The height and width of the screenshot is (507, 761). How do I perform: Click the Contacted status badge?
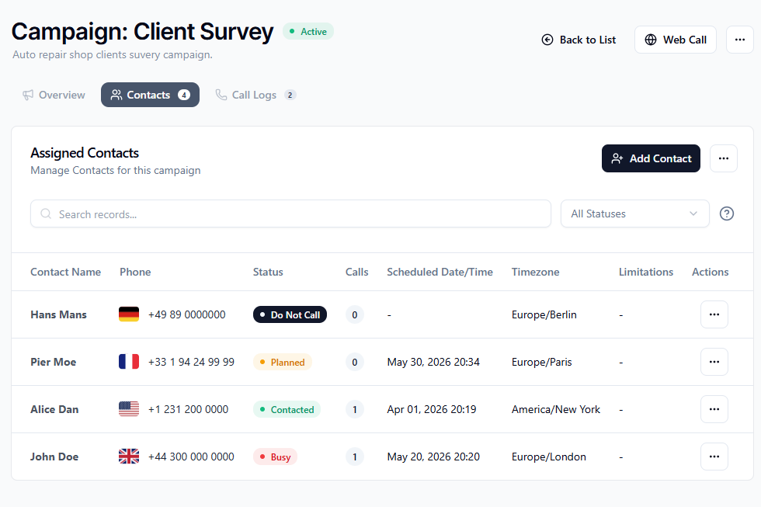287,409
